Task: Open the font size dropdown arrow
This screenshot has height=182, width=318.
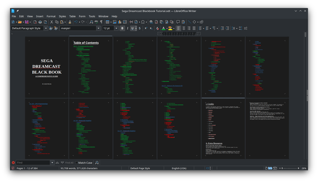Action: click(x=116, y=29)
